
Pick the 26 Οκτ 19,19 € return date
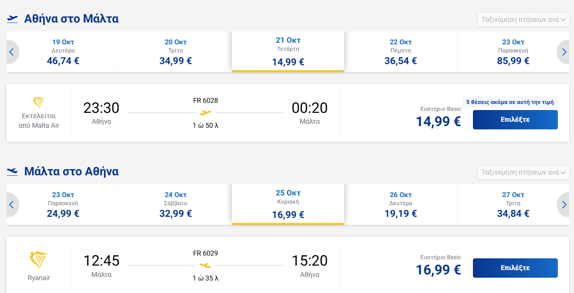[401, 205]
